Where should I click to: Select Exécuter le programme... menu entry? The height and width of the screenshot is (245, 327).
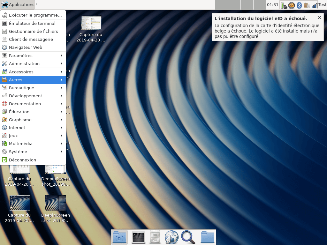tap(33, 15)
